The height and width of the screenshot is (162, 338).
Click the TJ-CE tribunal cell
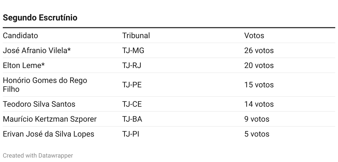[x=132, y=104]
